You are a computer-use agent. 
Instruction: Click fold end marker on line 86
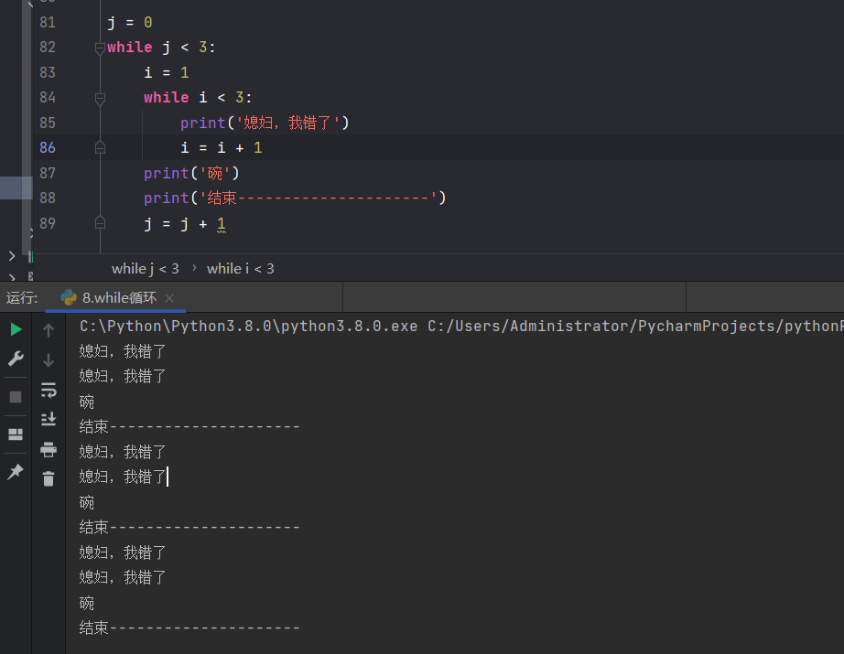click(100, 147)
